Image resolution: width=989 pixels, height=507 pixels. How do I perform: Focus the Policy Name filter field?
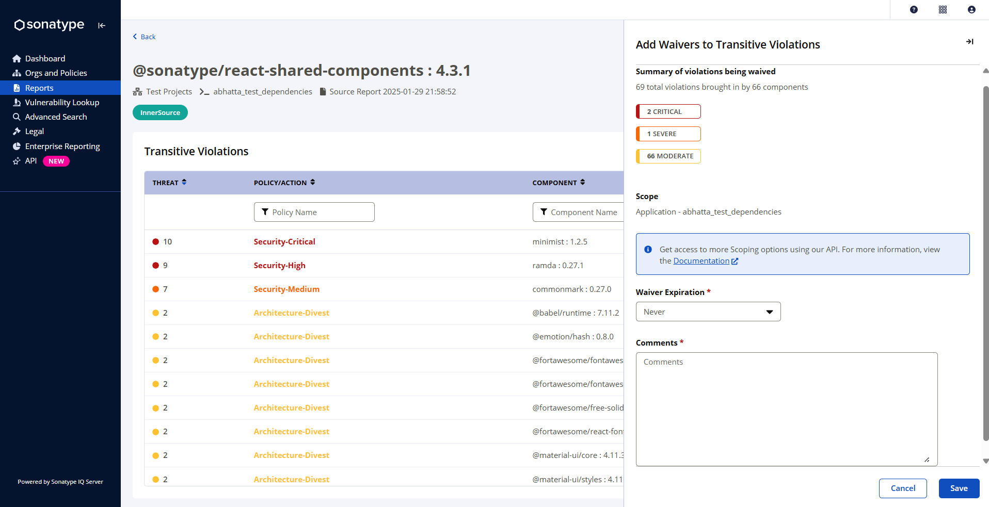pyautogui.click(x=314, y=212)
